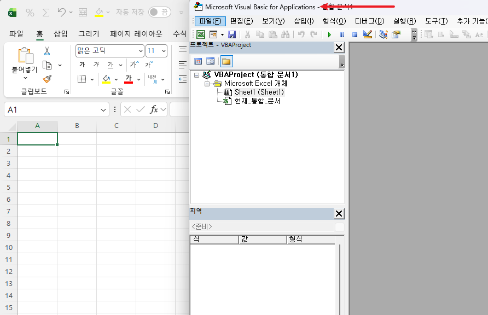Select Sheet1 (Sheet1) in project tree
This screenshot has height=315, width=488.
coord(259,92)
